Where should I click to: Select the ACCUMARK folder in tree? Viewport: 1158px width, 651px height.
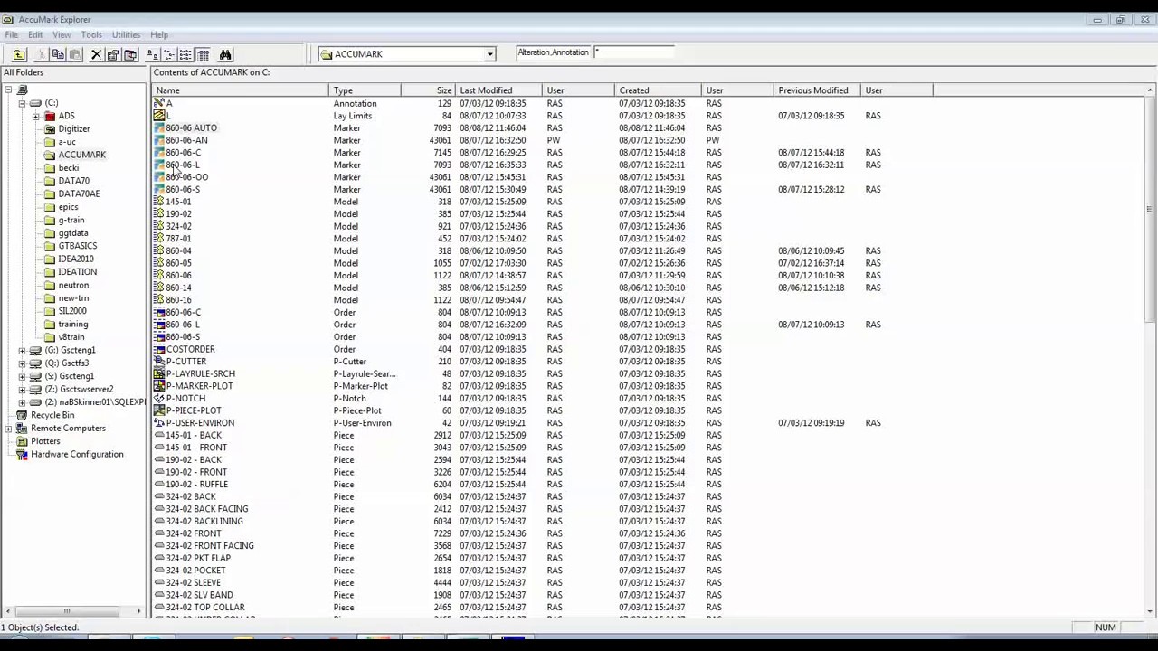pos(81,155)
